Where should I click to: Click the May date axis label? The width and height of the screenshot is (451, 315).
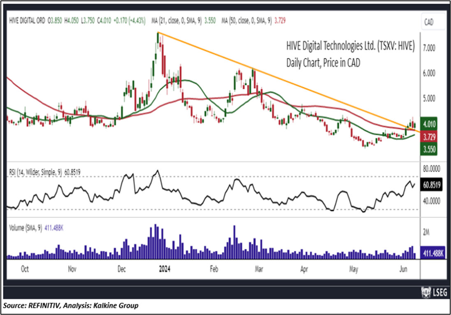pyautogui.click(x=353, y=269)
